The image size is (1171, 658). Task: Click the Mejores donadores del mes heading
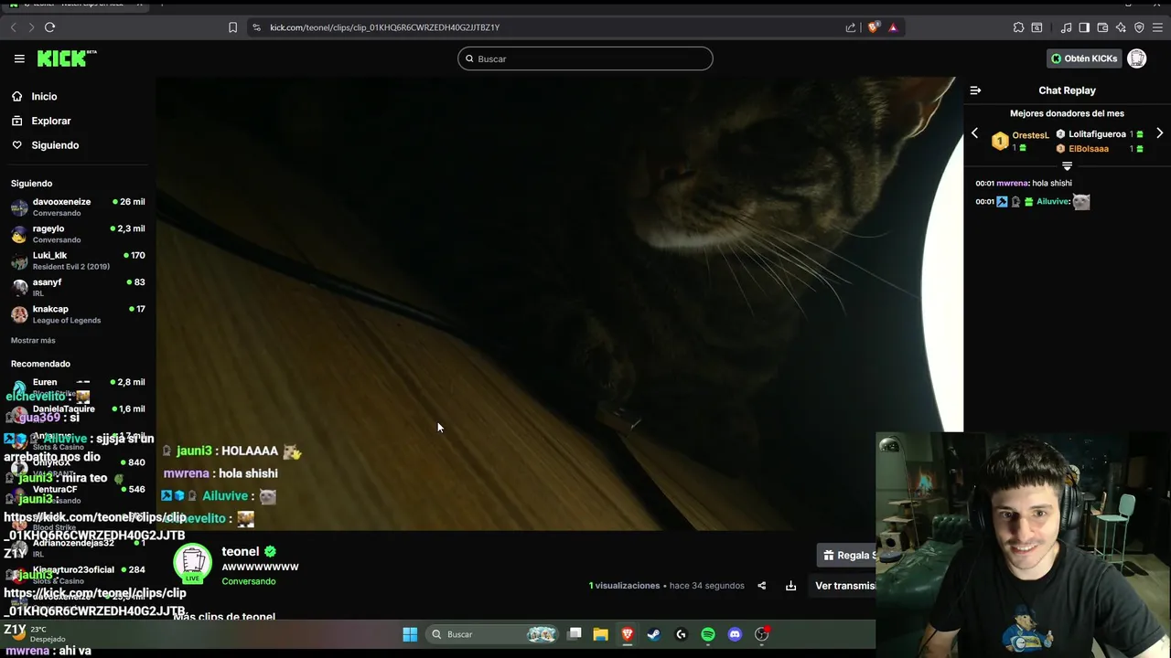[x=1067, y=113]
